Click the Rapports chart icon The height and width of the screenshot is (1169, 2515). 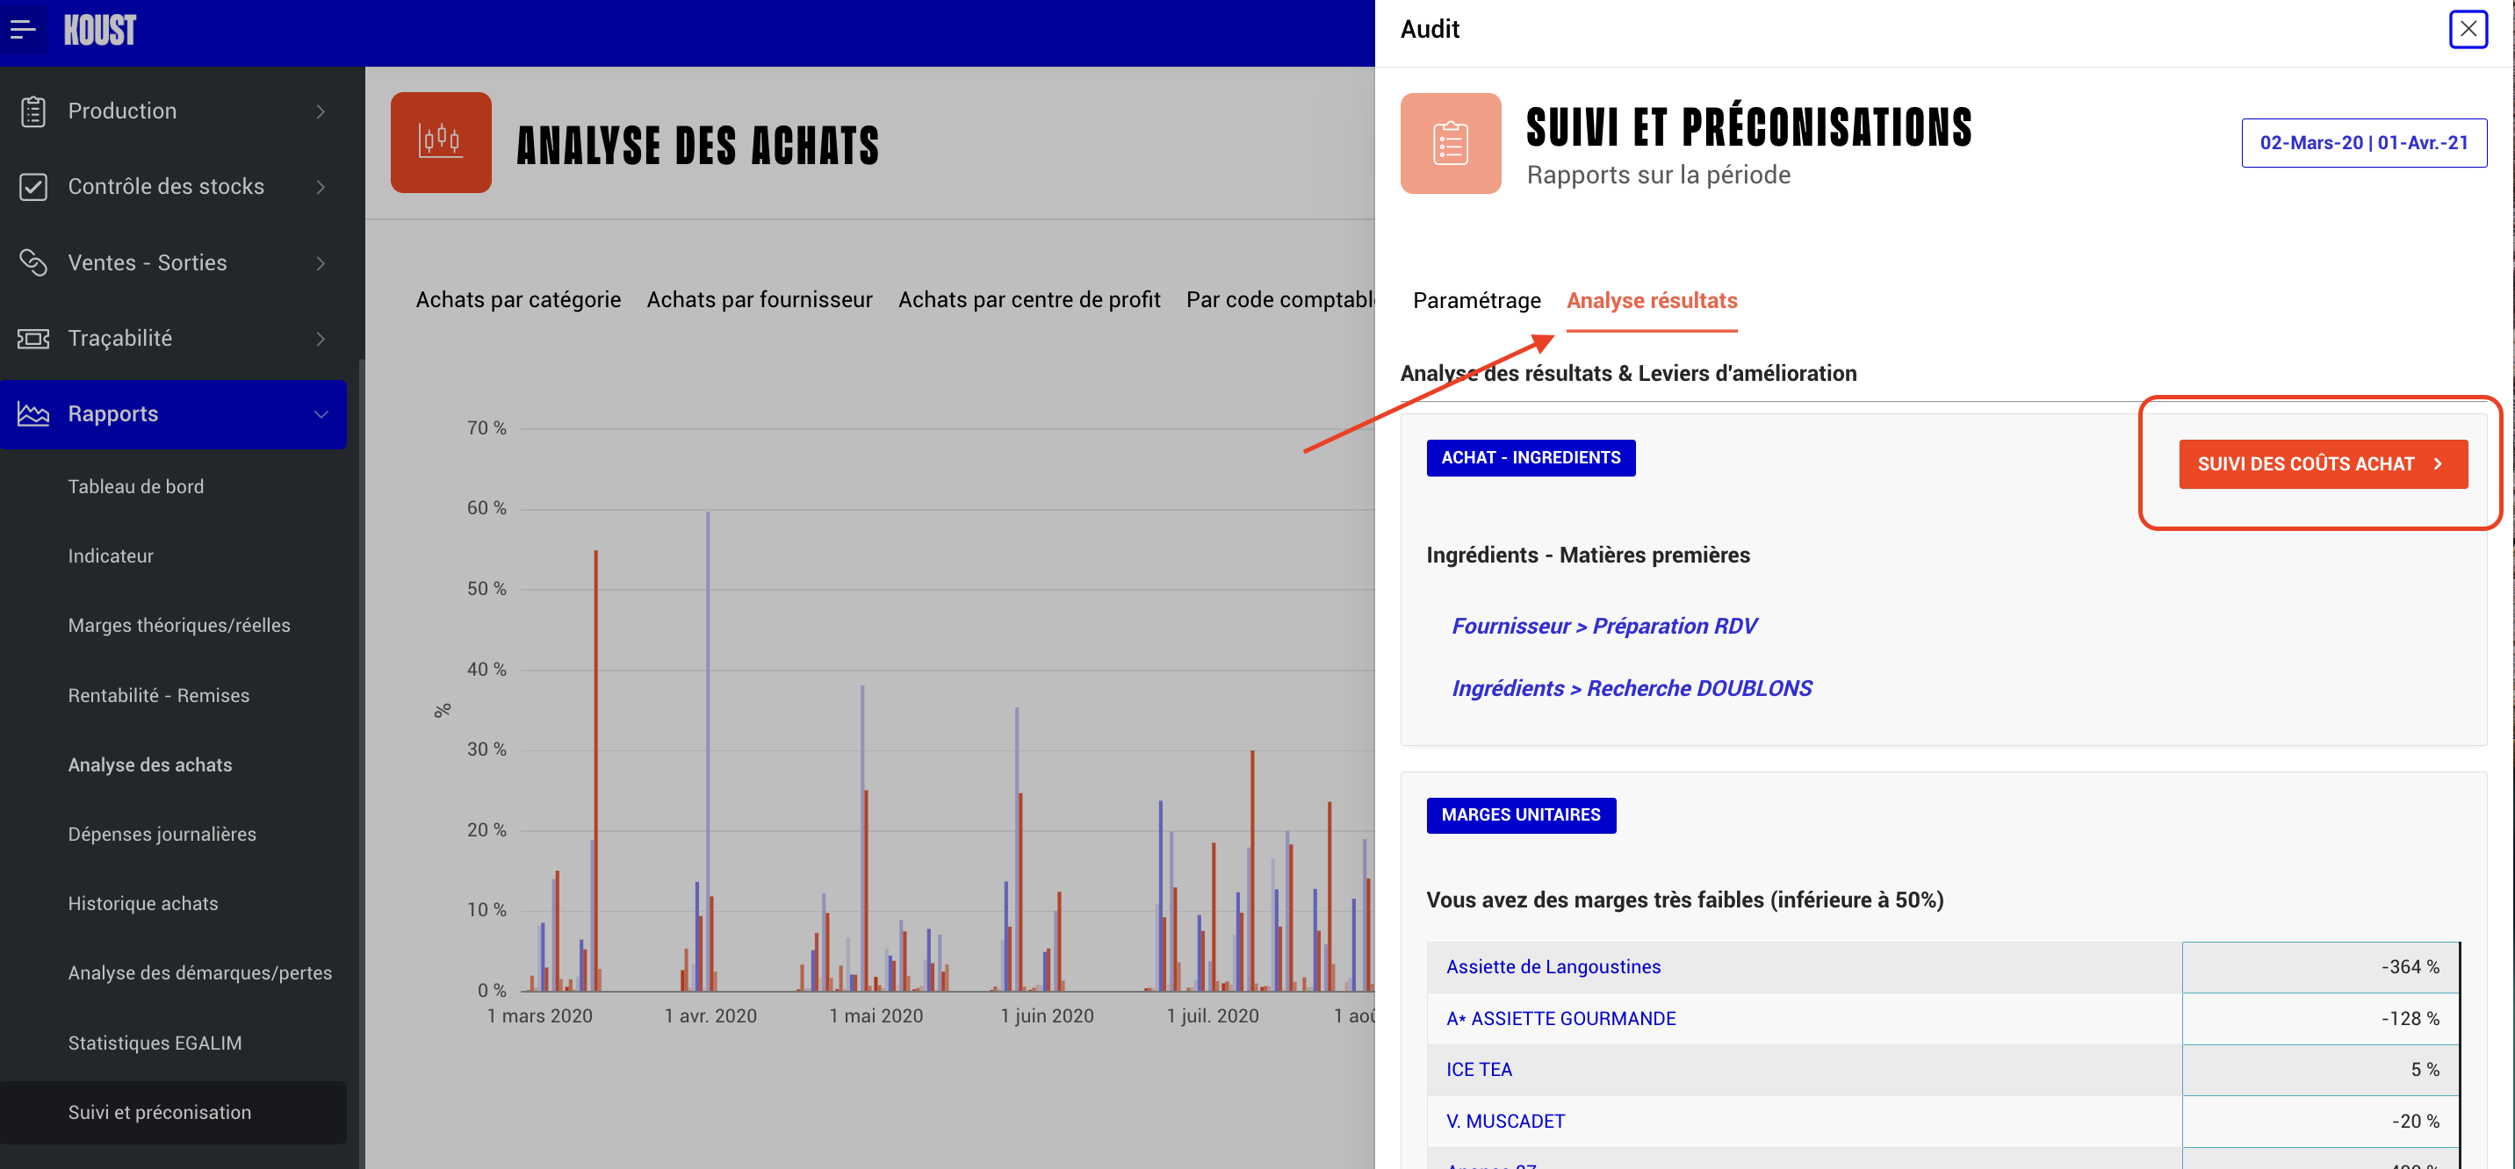point(33,413)
